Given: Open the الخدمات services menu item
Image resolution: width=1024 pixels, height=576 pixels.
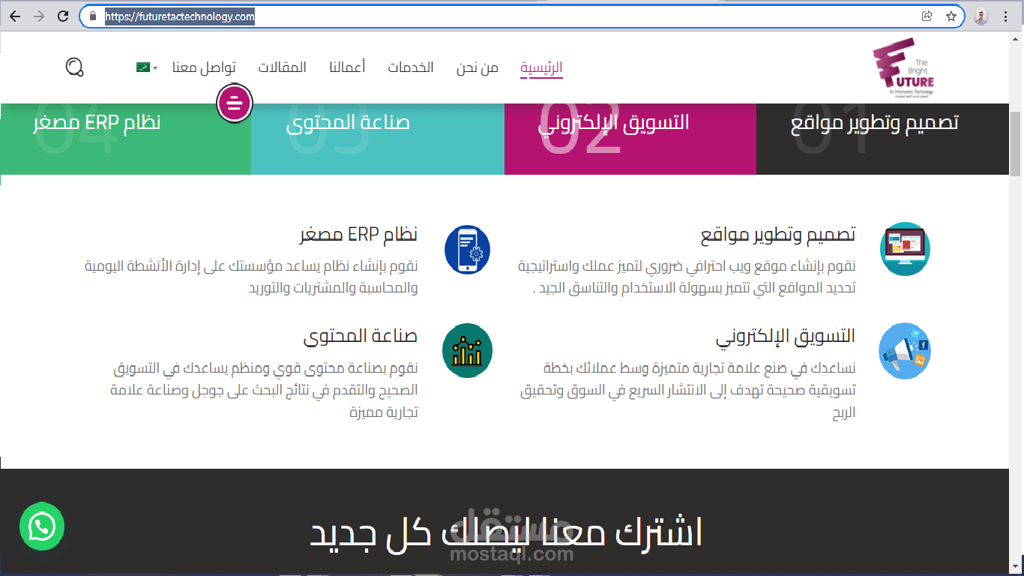Looking at the screenshot, I should tap(411, 67).
